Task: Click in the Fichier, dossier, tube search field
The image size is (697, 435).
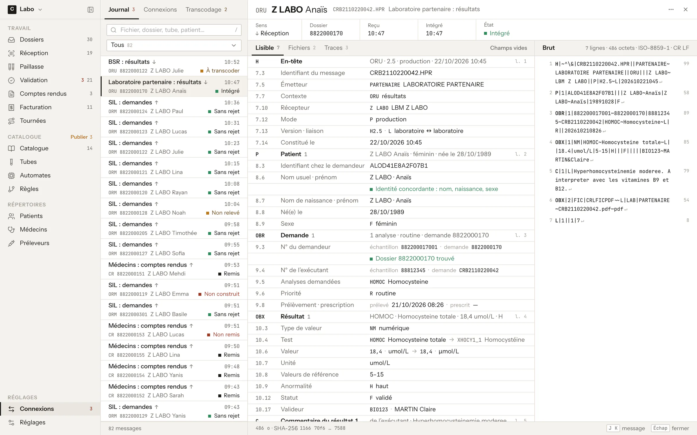Action: coord(174,30)
